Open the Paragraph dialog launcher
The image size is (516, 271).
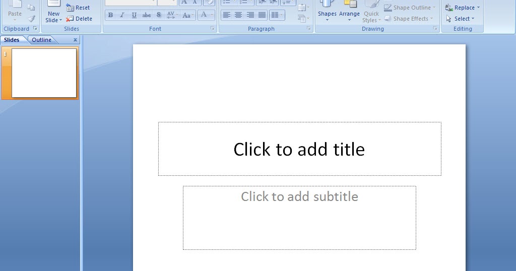309,29
